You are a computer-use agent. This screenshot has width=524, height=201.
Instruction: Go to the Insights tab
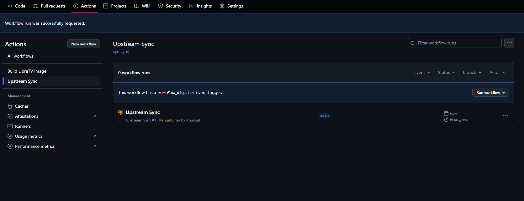(200, 6)
